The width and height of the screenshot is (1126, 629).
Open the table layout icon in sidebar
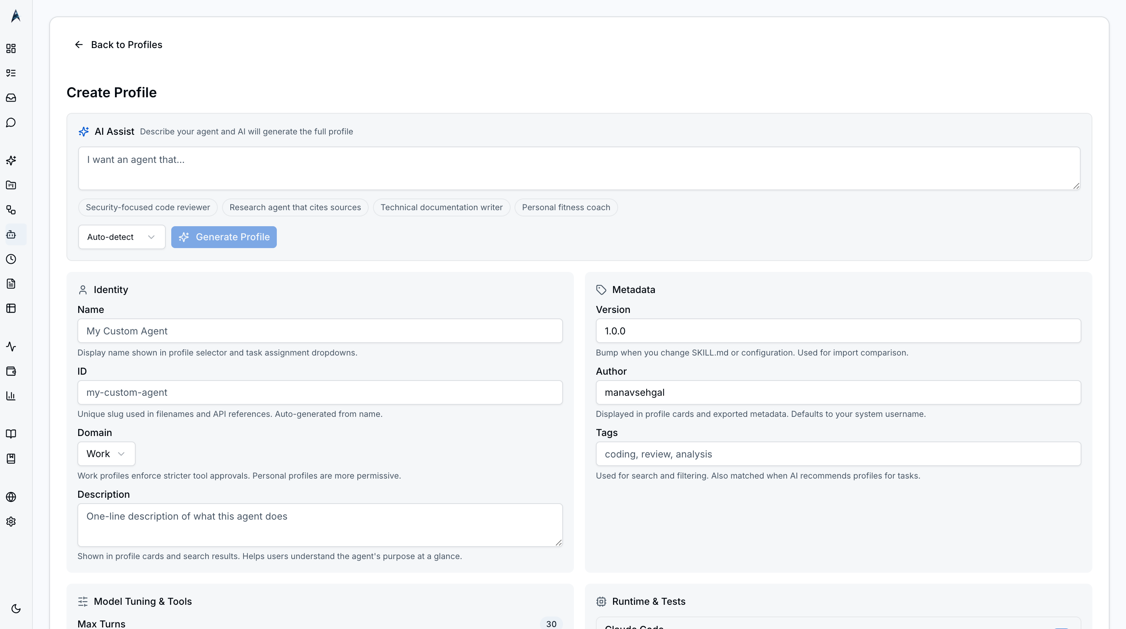pos(11,308)
